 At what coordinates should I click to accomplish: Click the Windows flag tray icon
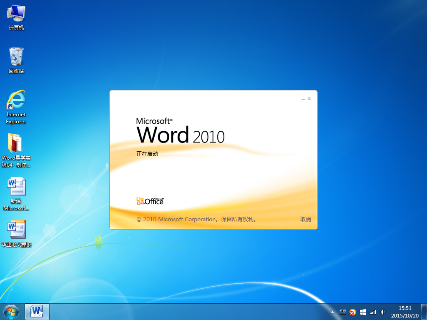(363, 312)
